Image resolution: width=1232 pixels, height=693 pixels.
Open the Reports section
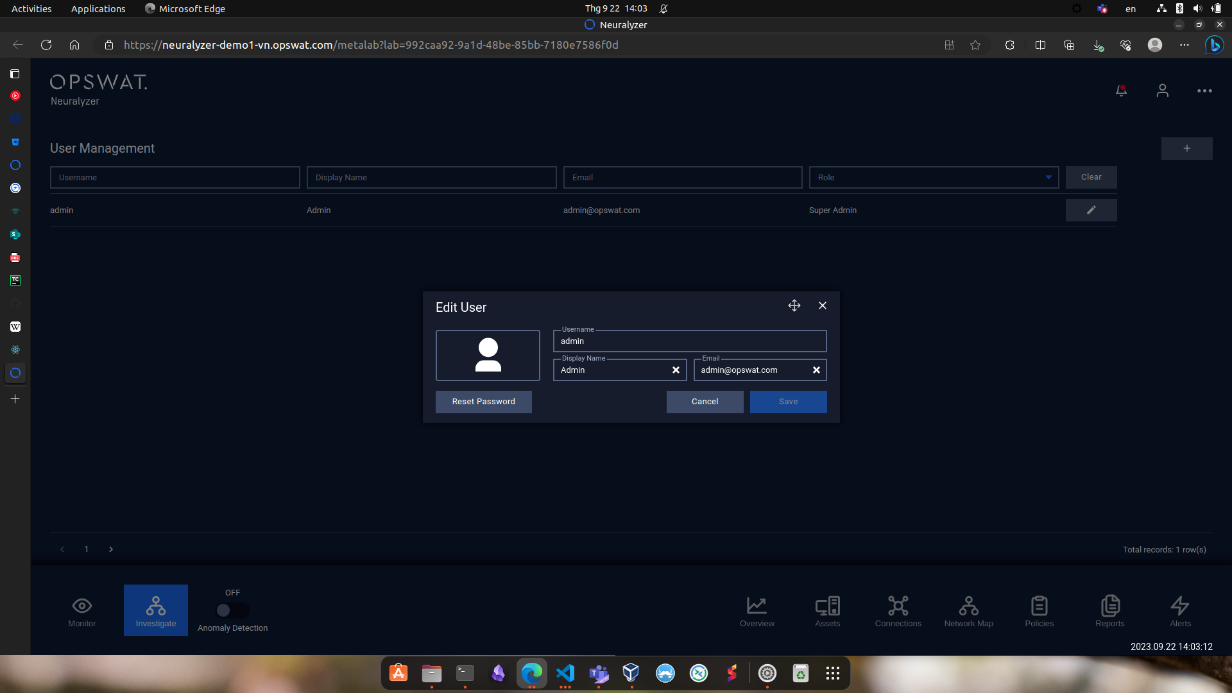point(1110,612)
